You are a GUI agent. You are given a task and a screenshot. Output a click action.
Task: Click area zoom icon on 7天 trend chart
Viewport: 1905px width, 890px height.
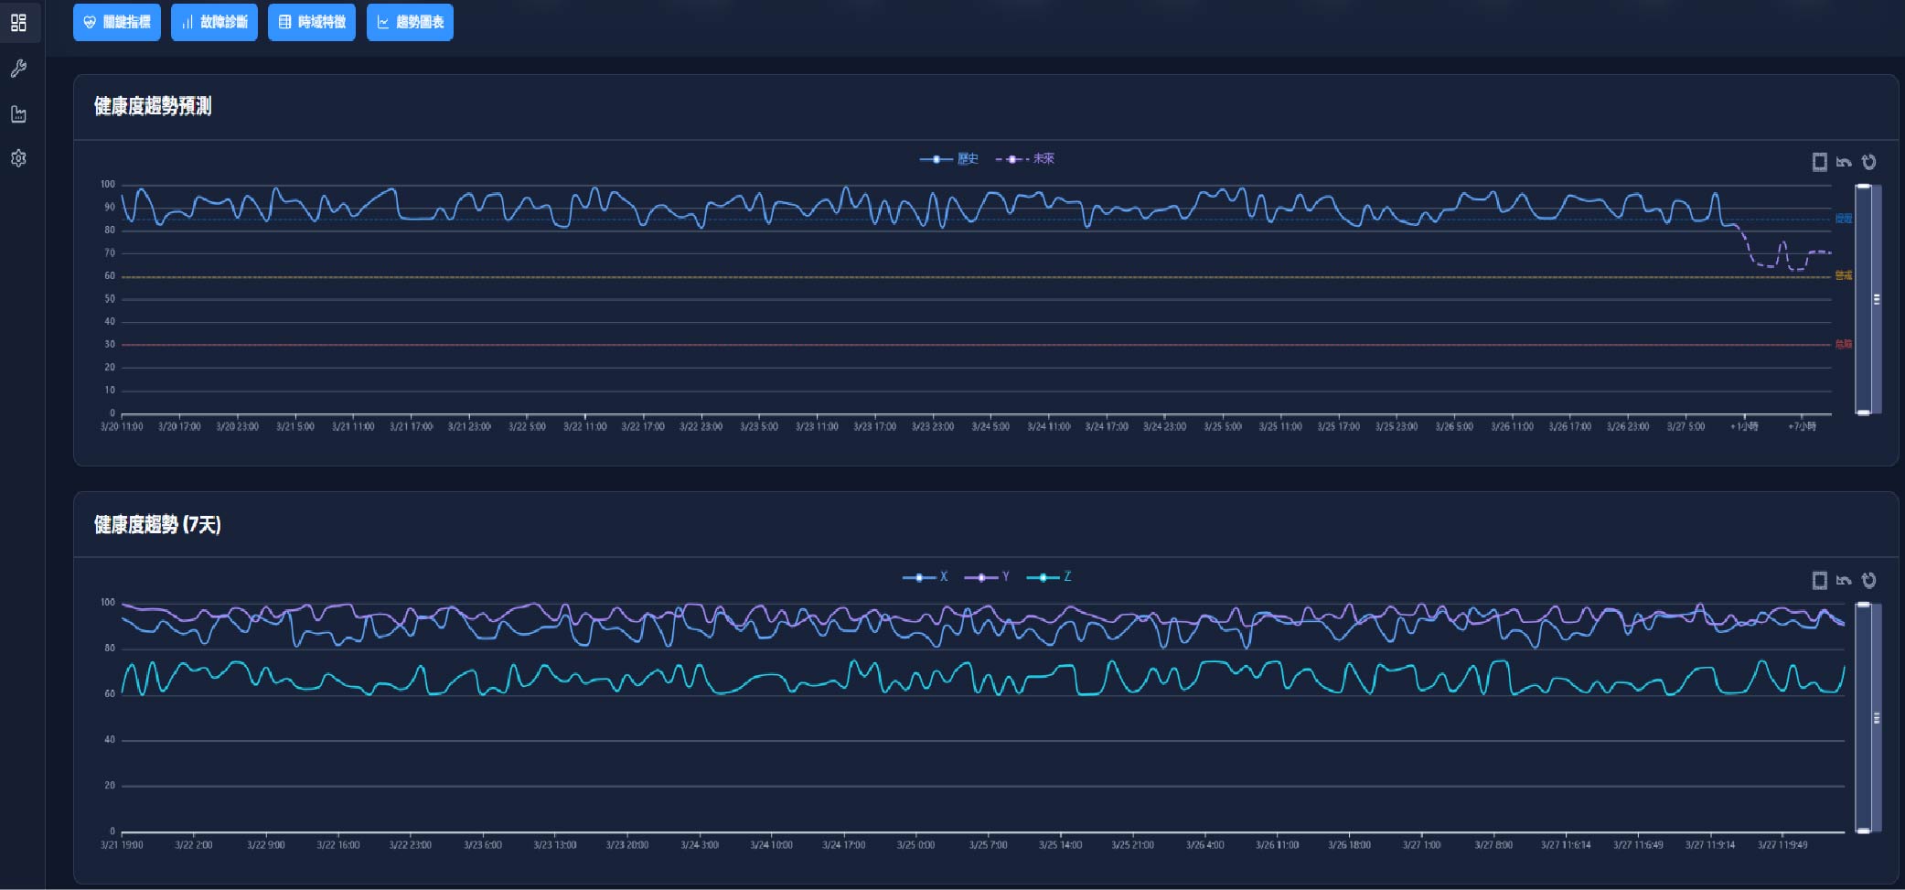1819,580
